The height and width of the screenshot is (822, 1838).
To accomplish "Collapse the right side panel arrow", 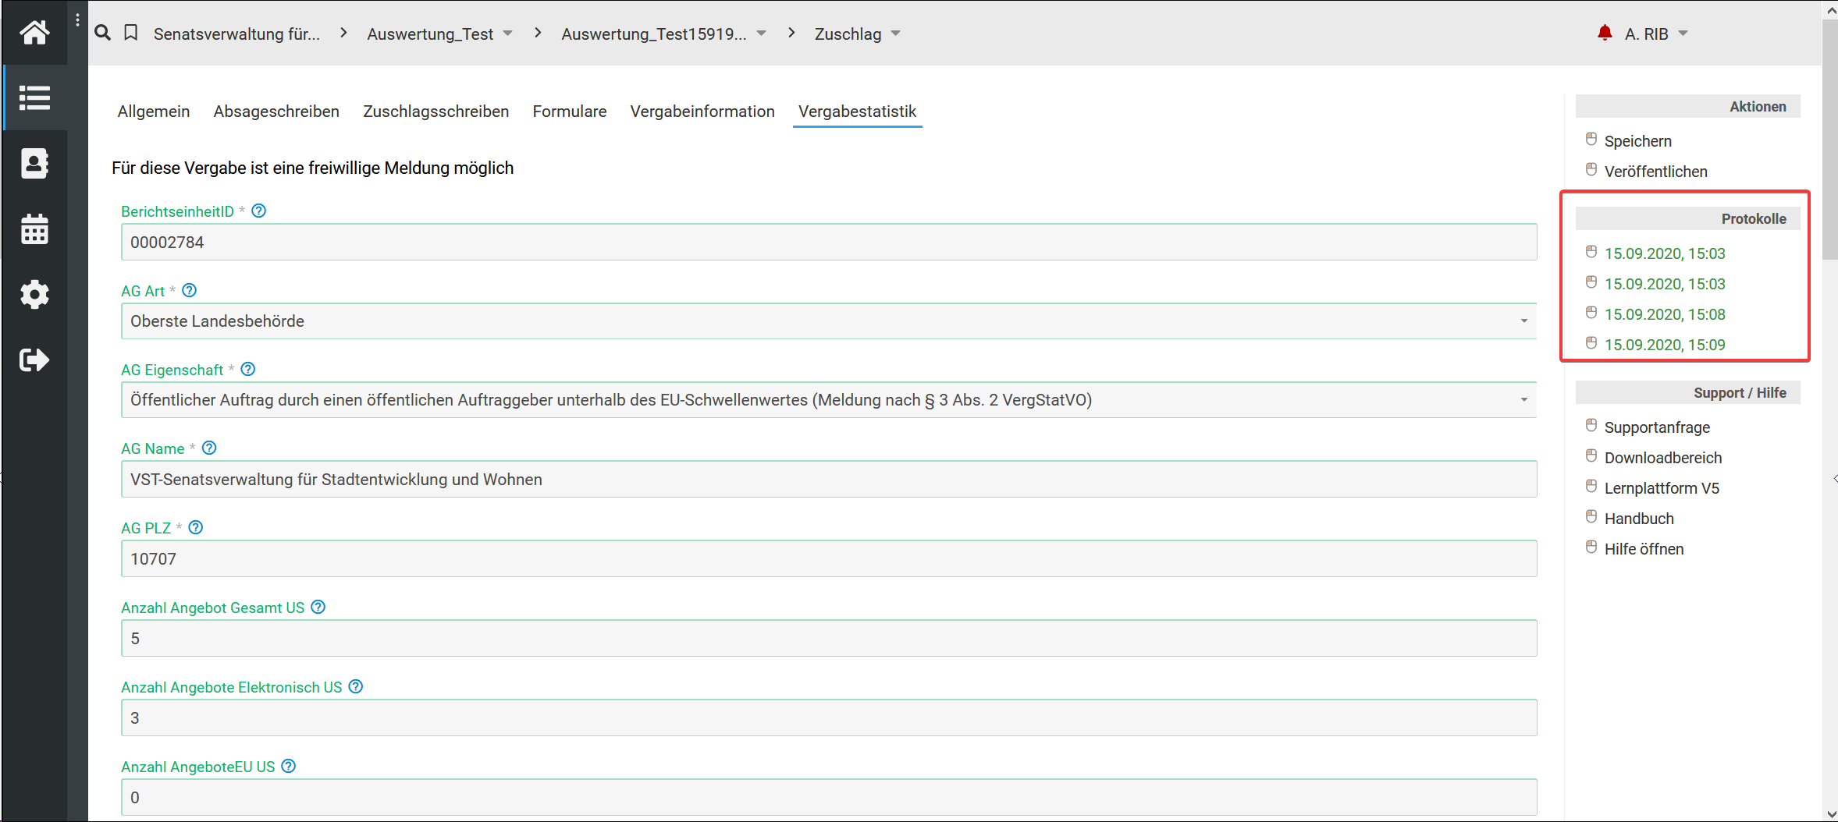I will click(1834, 478).
